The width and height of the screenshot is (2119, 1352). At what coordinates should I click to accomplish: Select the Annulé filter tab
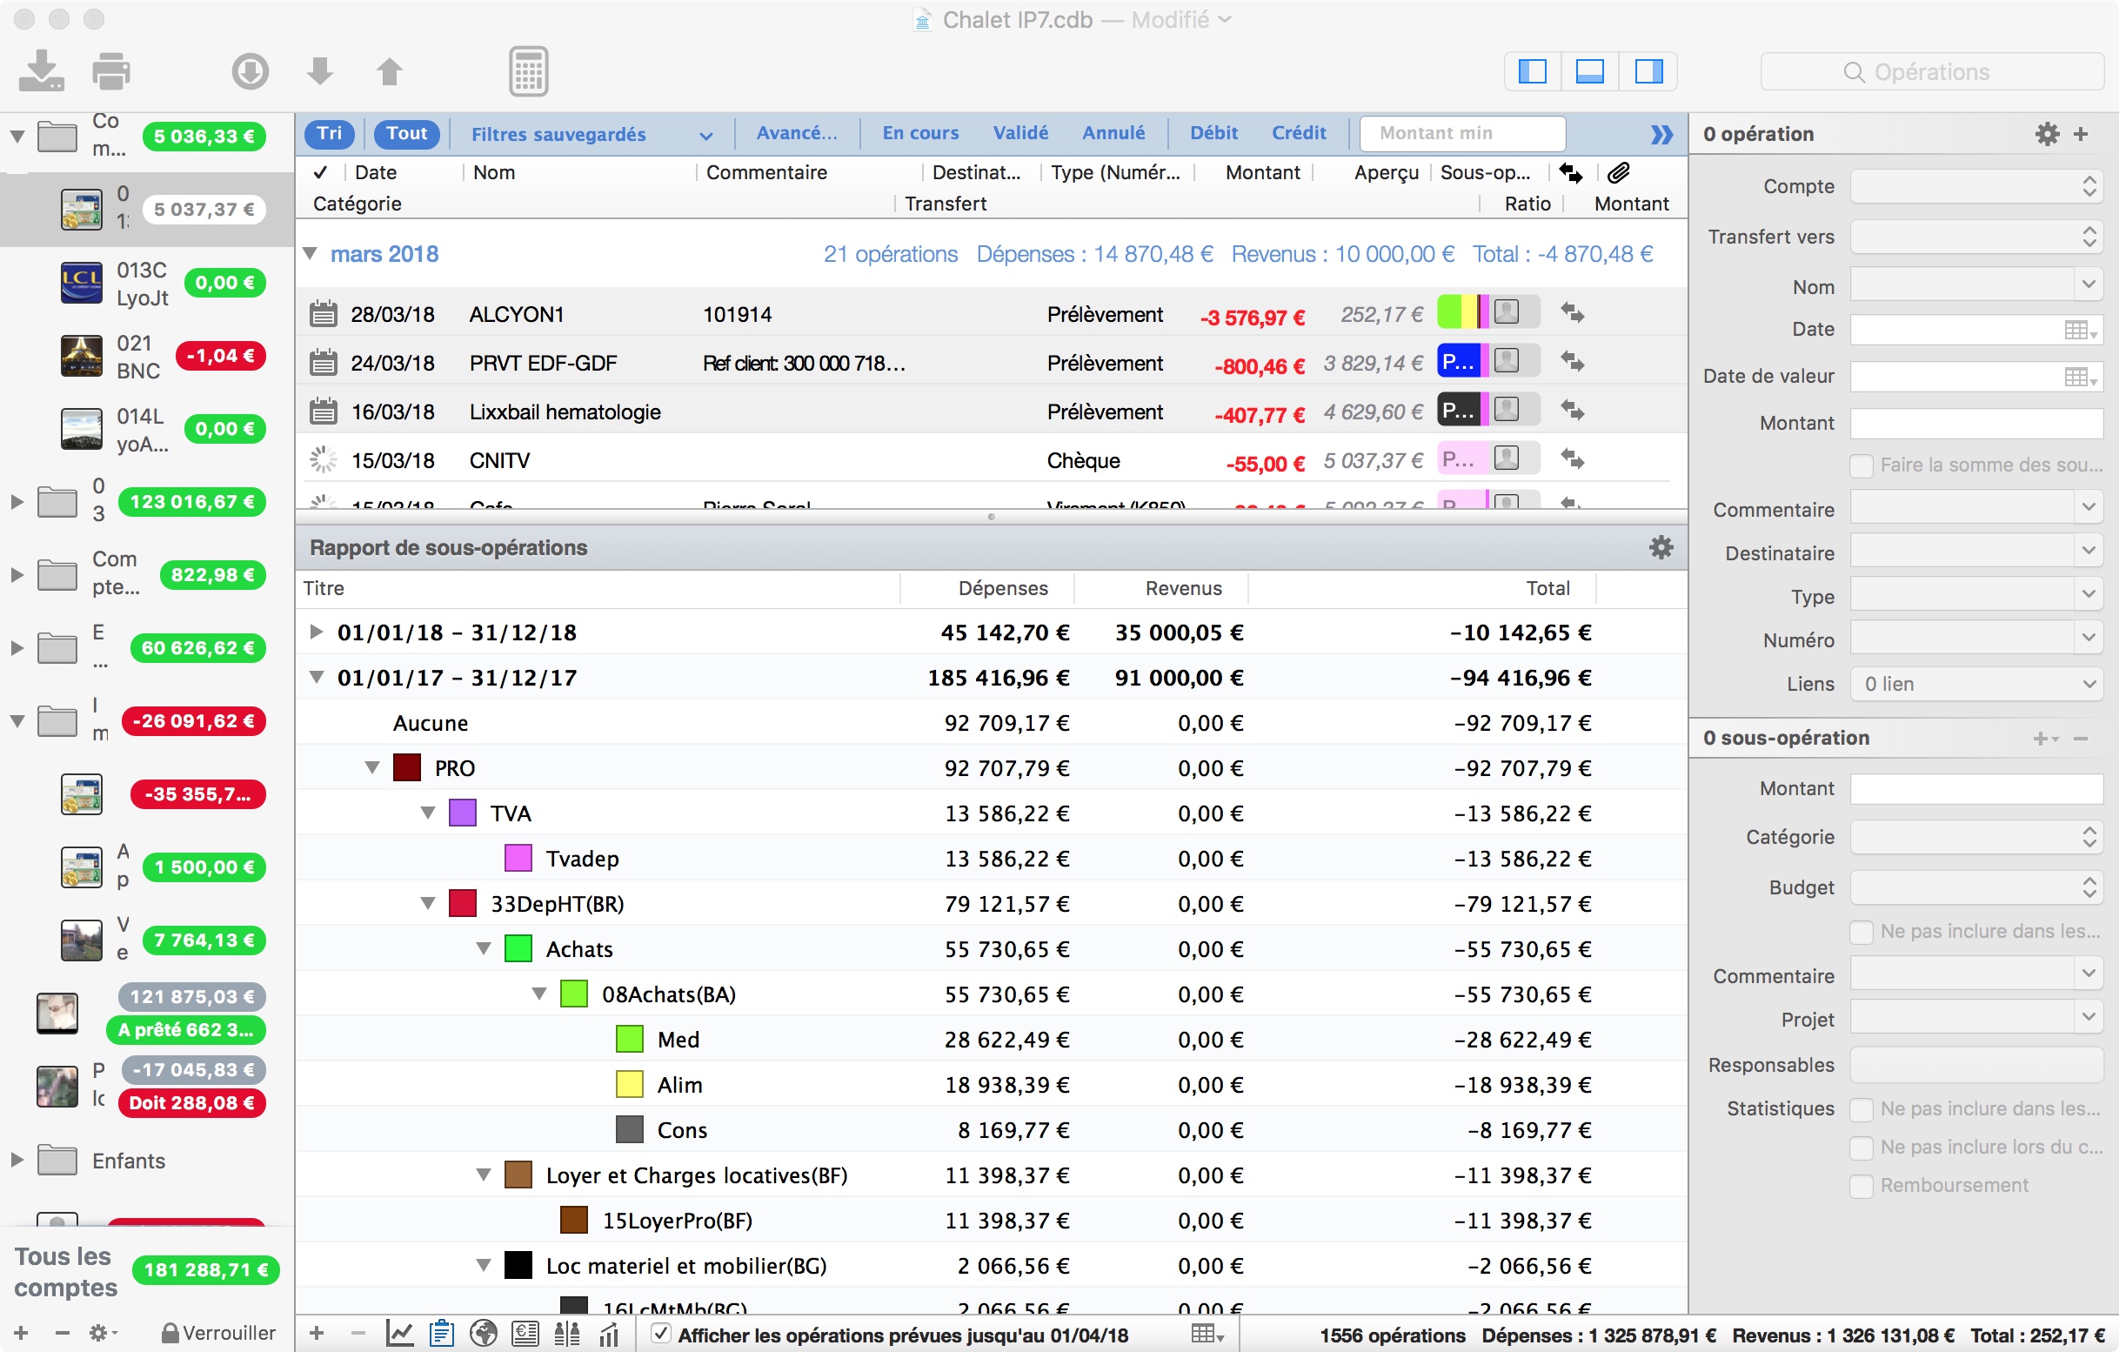pyautogui.click(x=1113, y=134)
